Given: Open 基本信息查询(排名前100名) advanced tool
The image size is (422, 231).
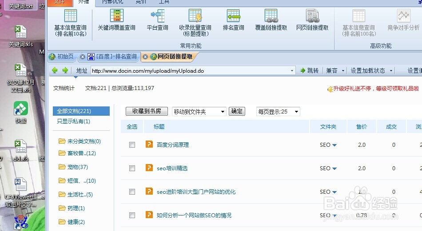Looking at the screenshot, I should tap(359, 23).
